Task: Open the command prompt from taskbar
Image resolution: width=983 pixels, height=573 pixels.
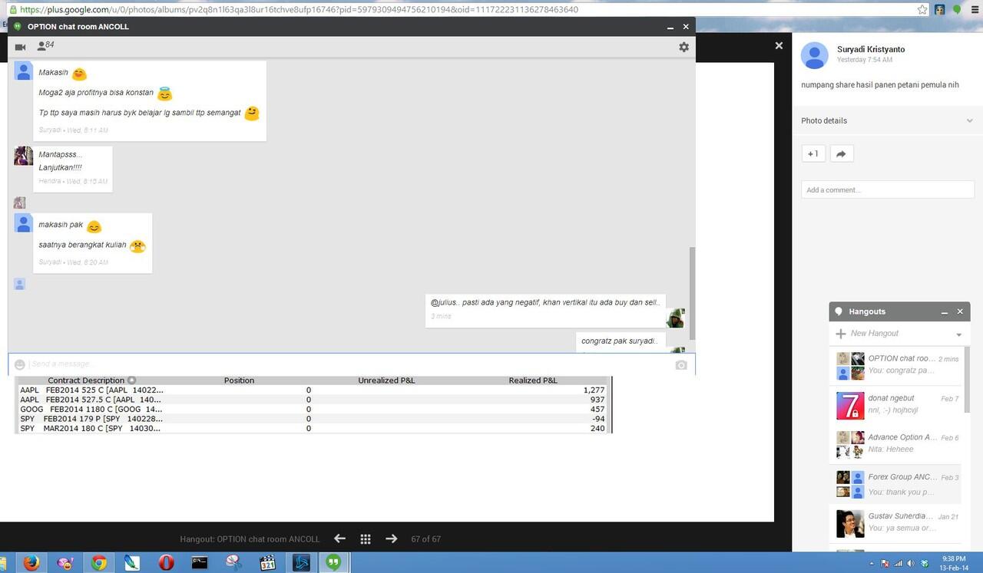Action: pos(200,563)
